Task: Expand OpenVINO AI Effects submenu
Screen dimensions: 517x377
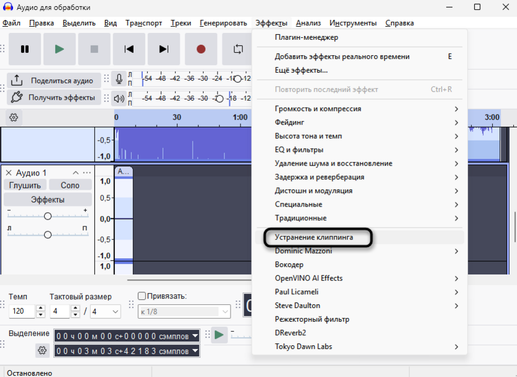Action: pos(359,278)
